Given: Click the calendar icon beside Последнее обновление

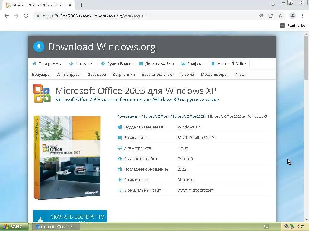Looking at the screenshot, I should [x=119, y=169].
